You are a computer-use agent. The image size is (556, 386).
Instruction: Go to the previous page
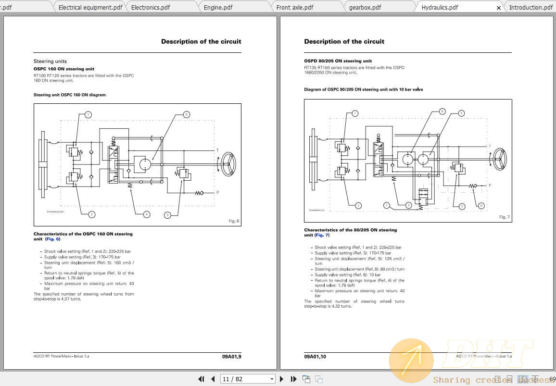[213, 379]
